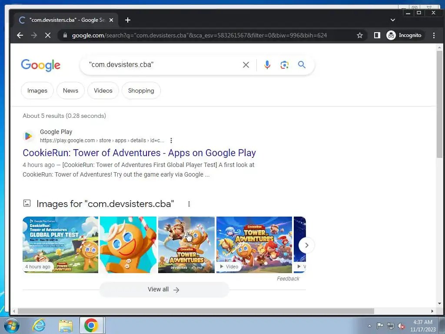Click the View all images button
Screen dimensions: 445x334
[x=164, y=289]
